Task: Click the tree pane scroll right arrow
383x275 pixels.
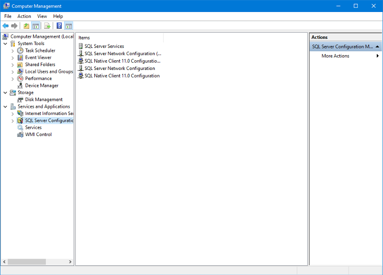Action: (x=70, y=262)
